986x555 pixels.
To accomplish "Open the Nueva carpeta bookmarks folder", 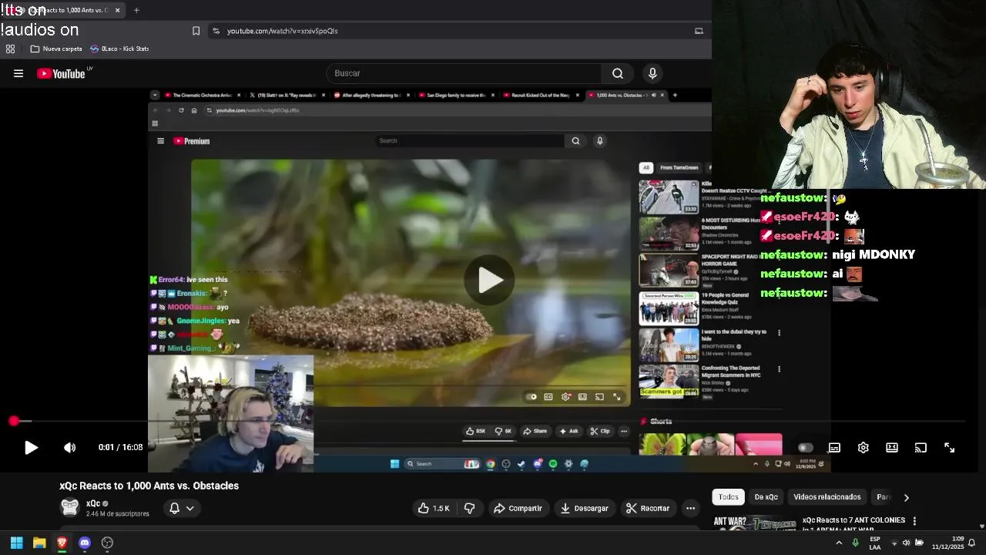I will (55, 49).
